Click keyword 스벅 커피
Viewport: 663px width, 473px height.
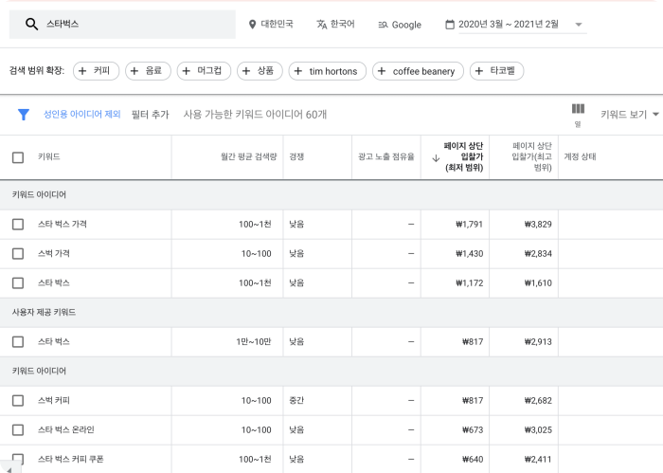(54, 400)
